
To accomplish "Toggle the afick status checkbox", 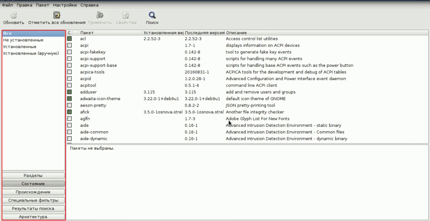I will pos(69,112).
